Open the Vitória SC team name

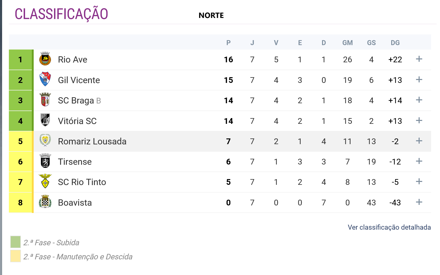pyautogui.click(x=77, y=121)
